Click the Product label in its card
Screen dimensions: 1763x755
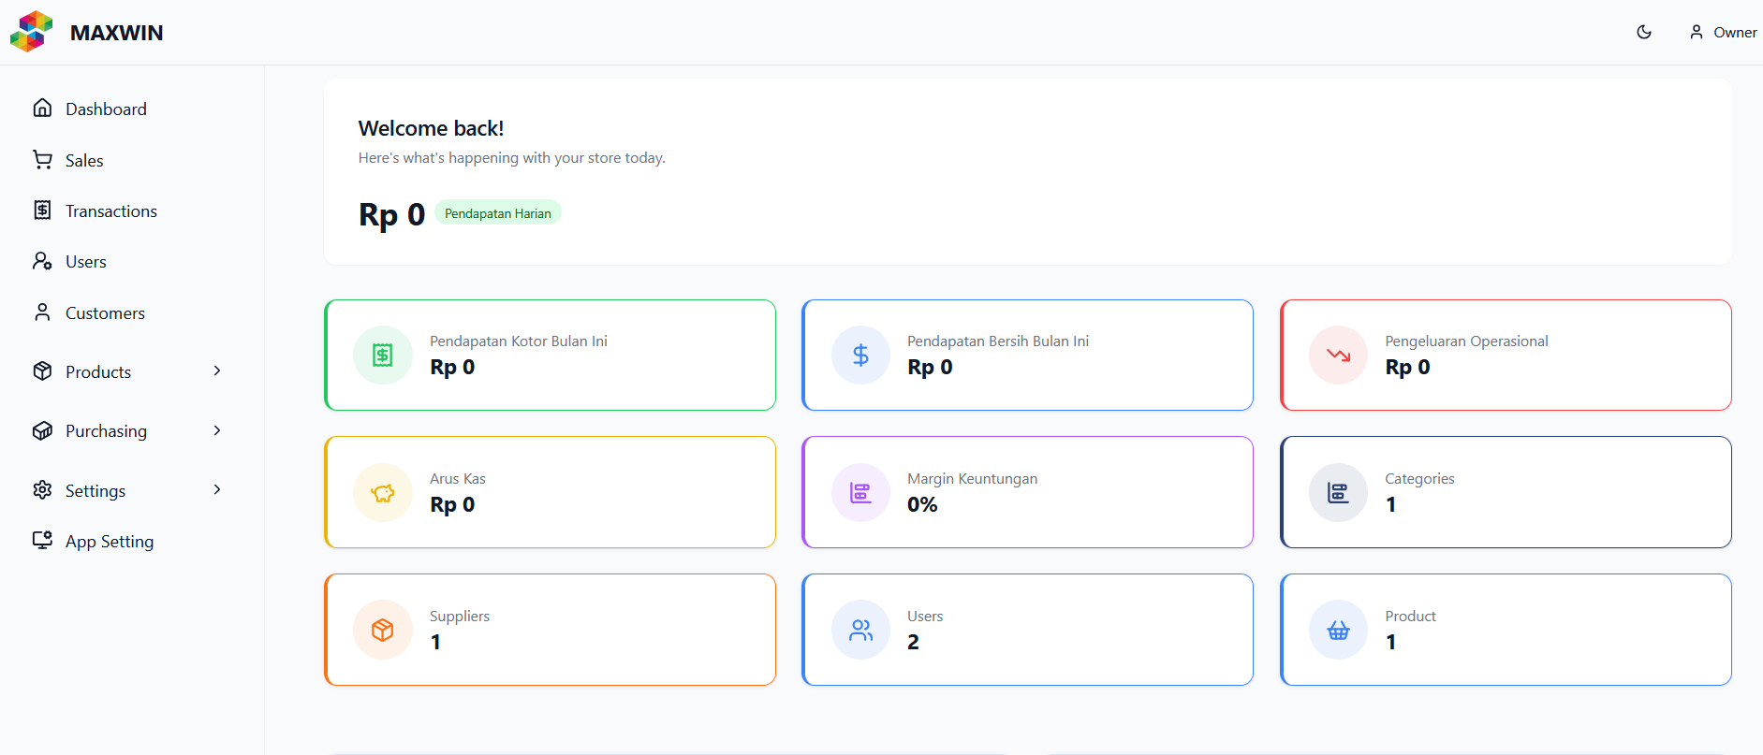coord(1410,617)
